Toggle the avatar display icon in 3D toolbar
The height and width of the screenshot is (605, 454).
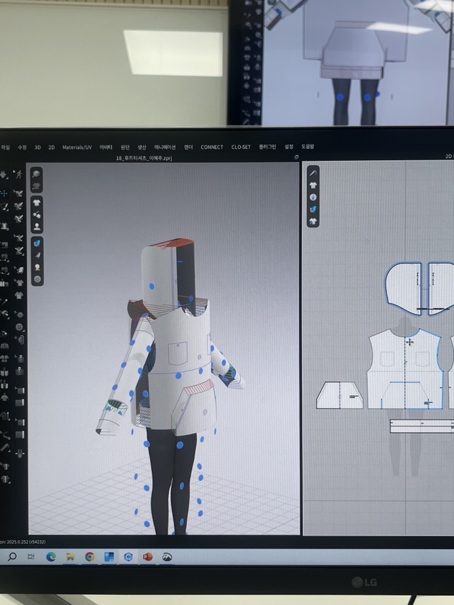(37, 226)
